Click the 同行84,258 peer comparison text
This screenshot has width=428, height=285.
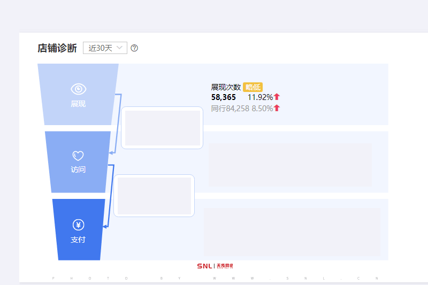point(230,109)
